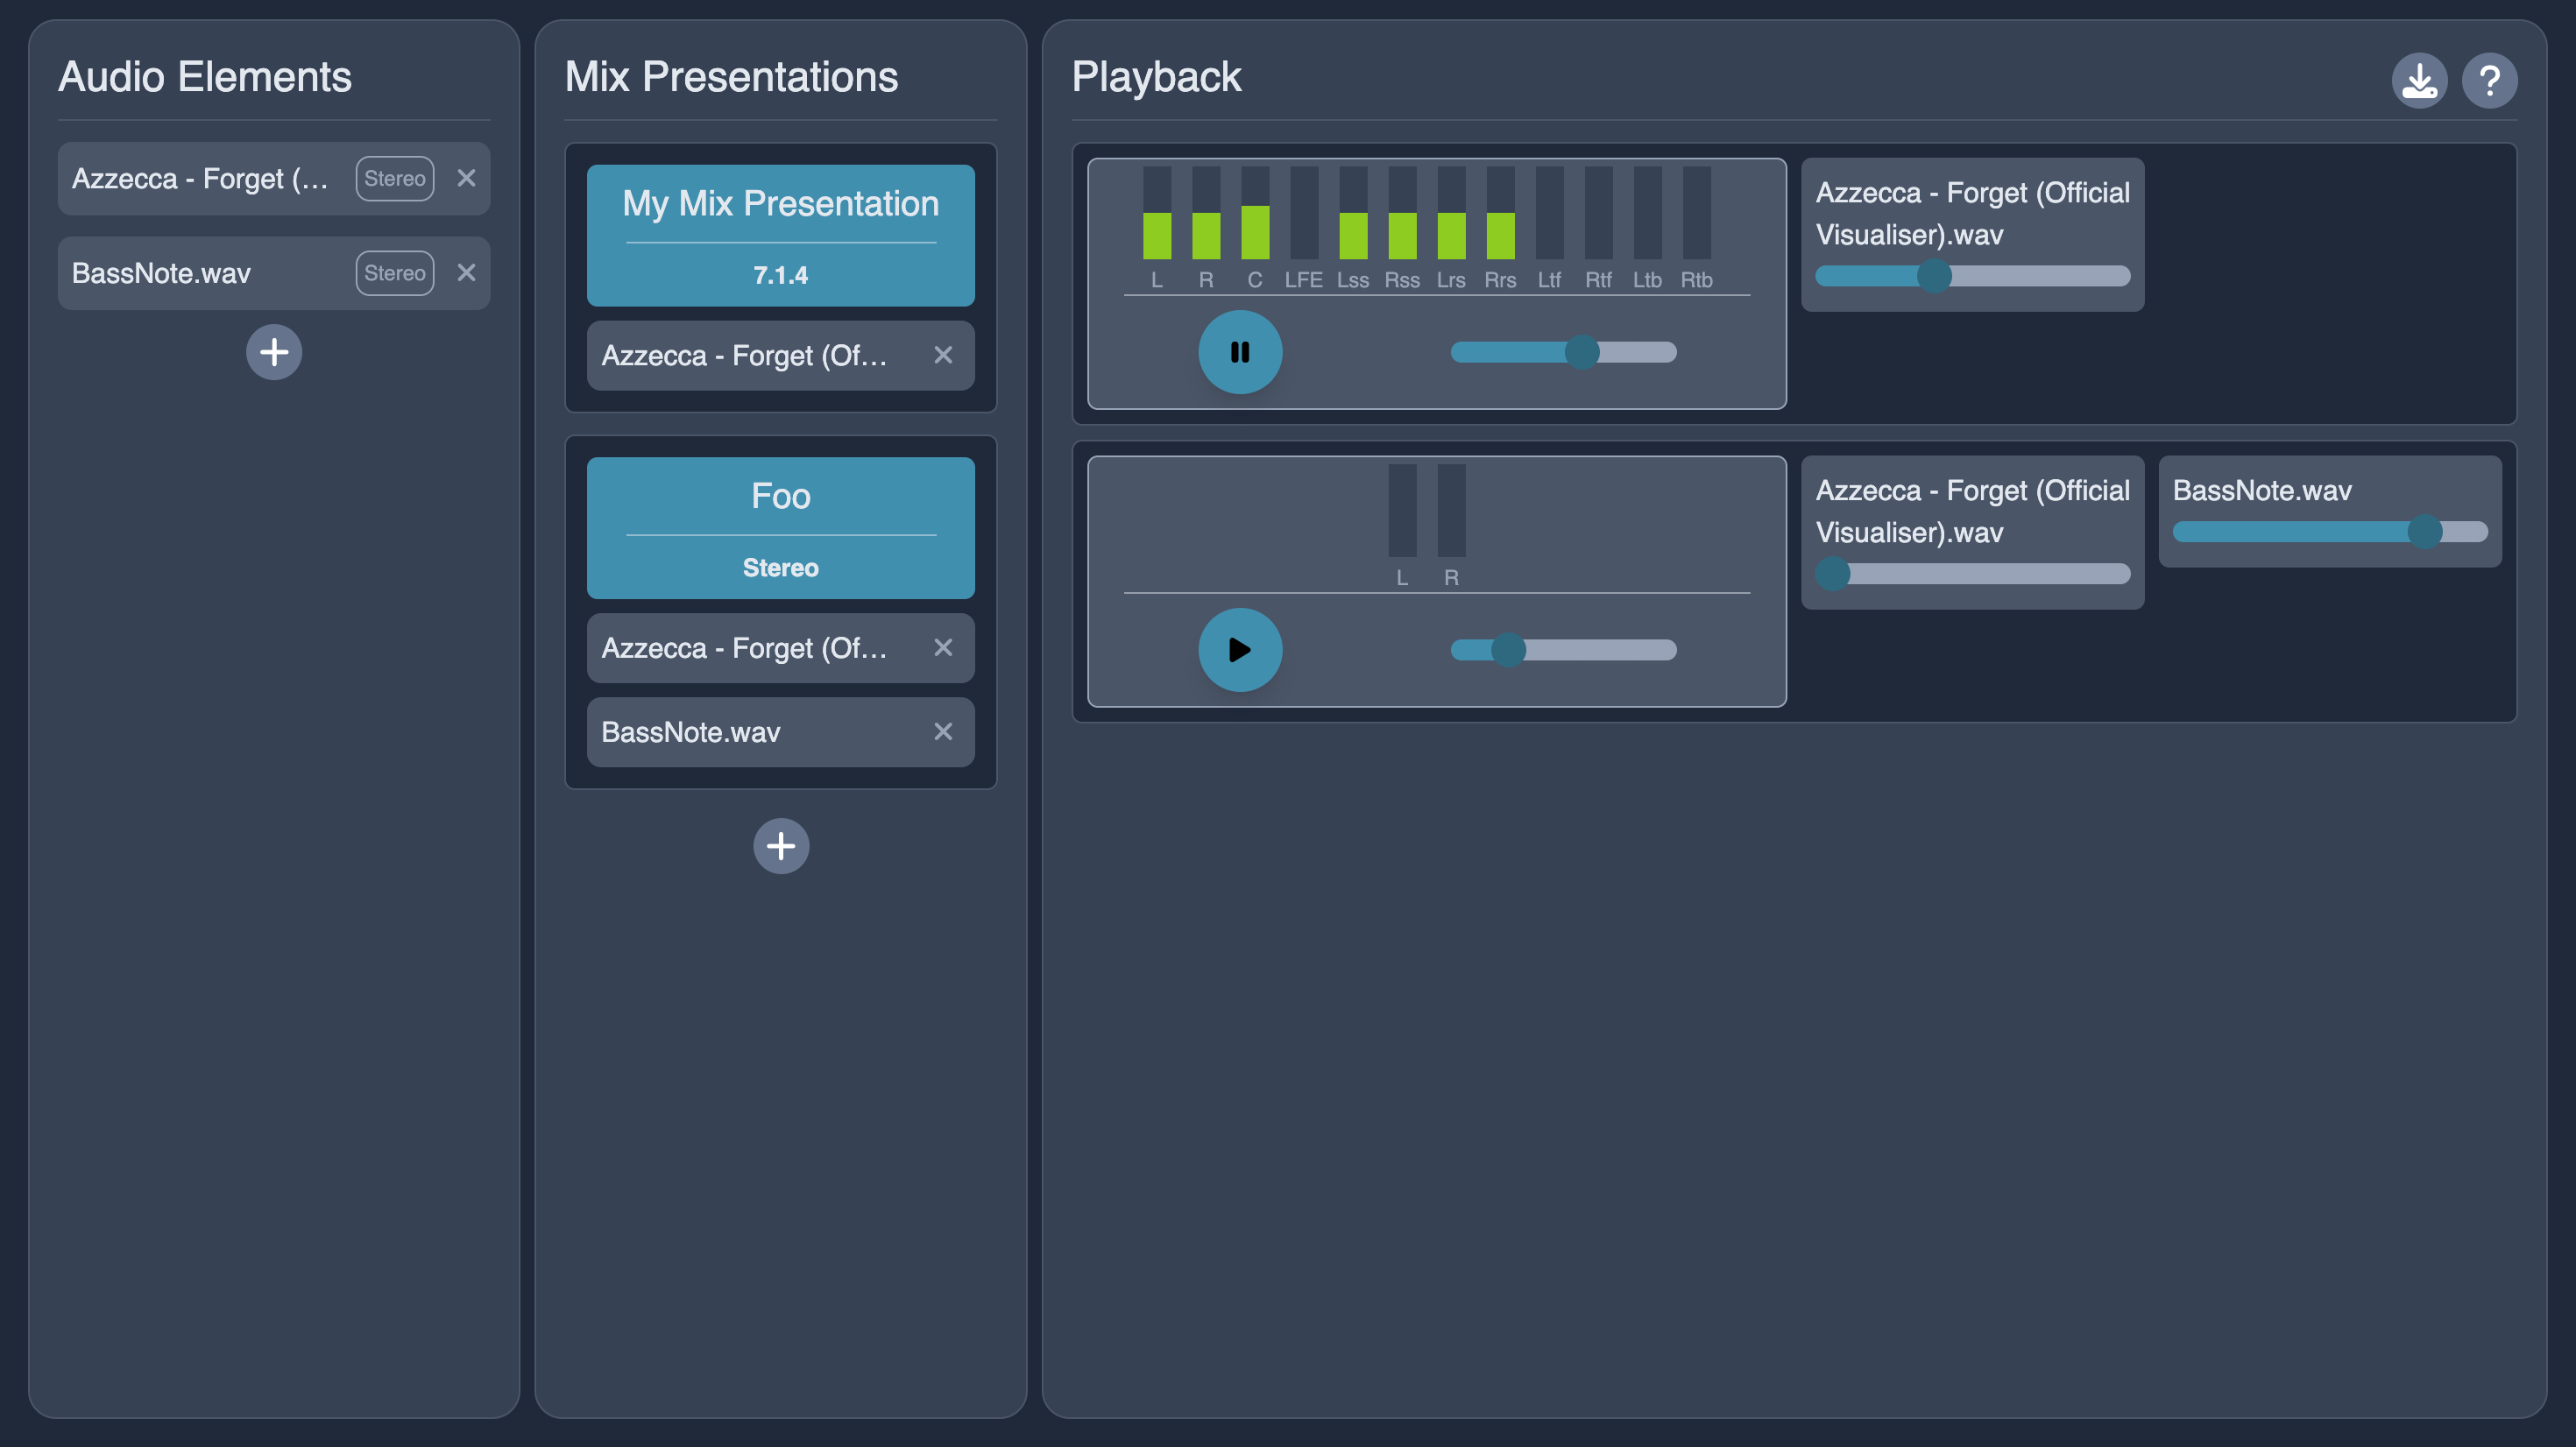The height and width of the screenshot is (1447, 2576).
Task: Remove Azzecca track from My Mix Presentation
Action: point(942,355)
